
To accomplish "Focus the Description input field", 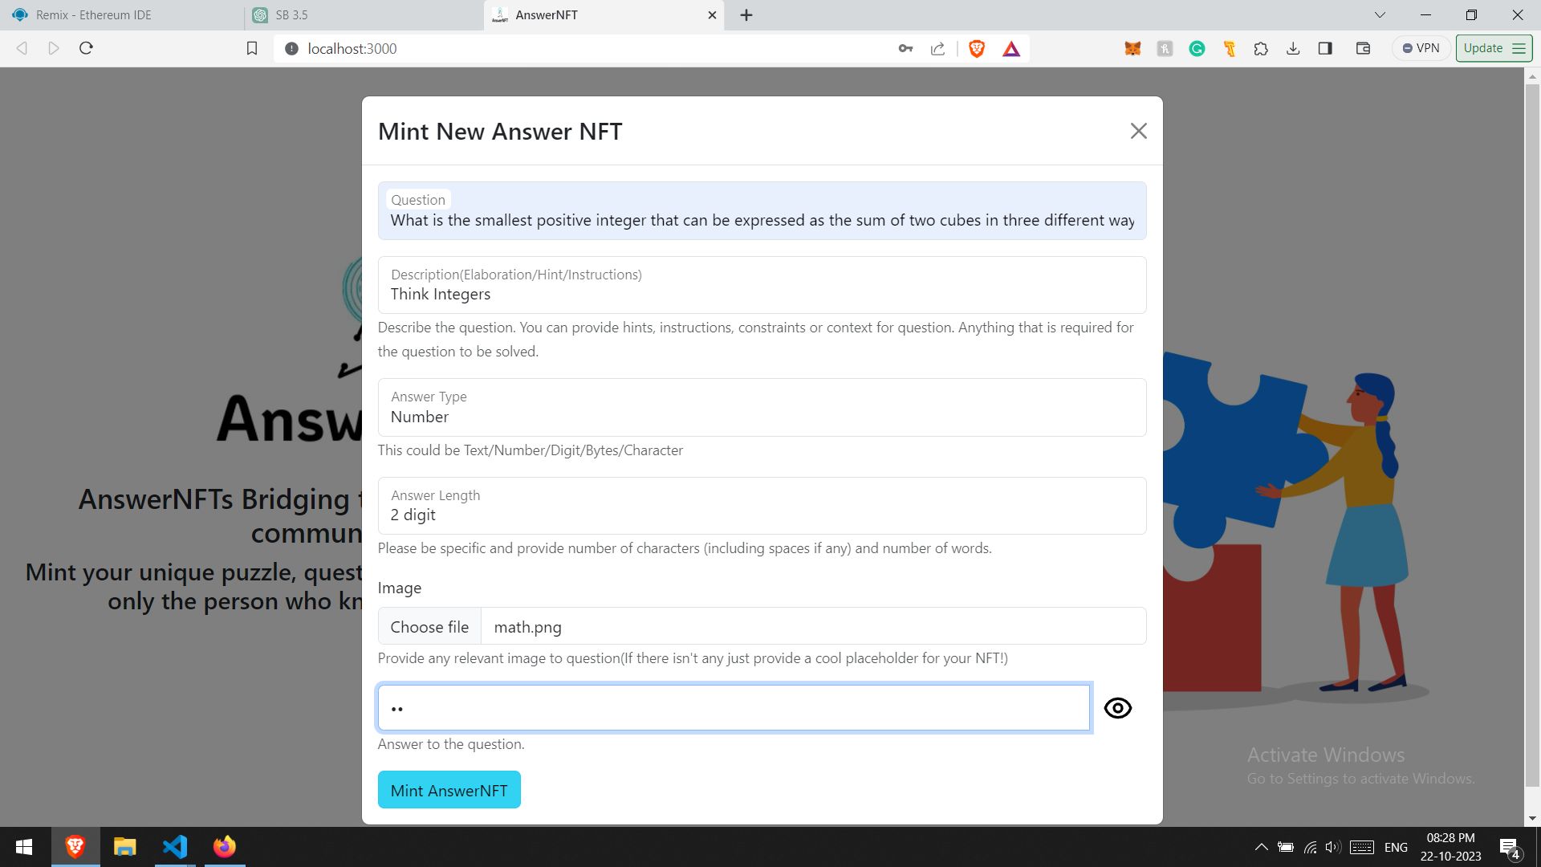I will [762, 285].
